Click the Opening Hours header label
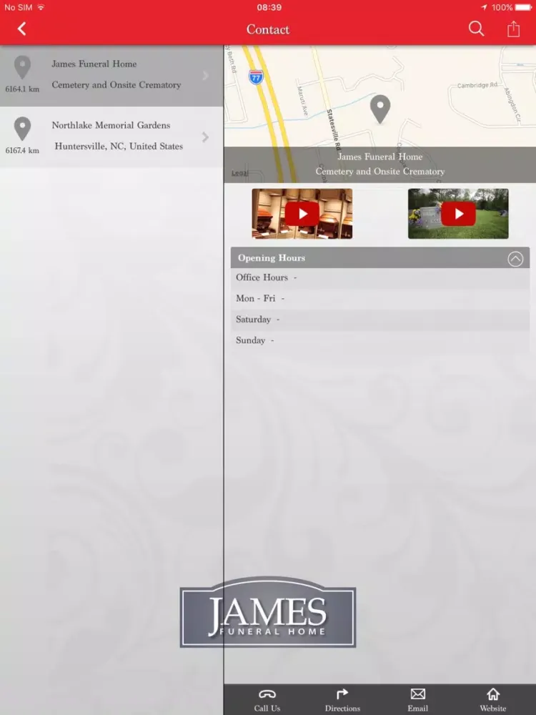 click(x=271, y=258)
